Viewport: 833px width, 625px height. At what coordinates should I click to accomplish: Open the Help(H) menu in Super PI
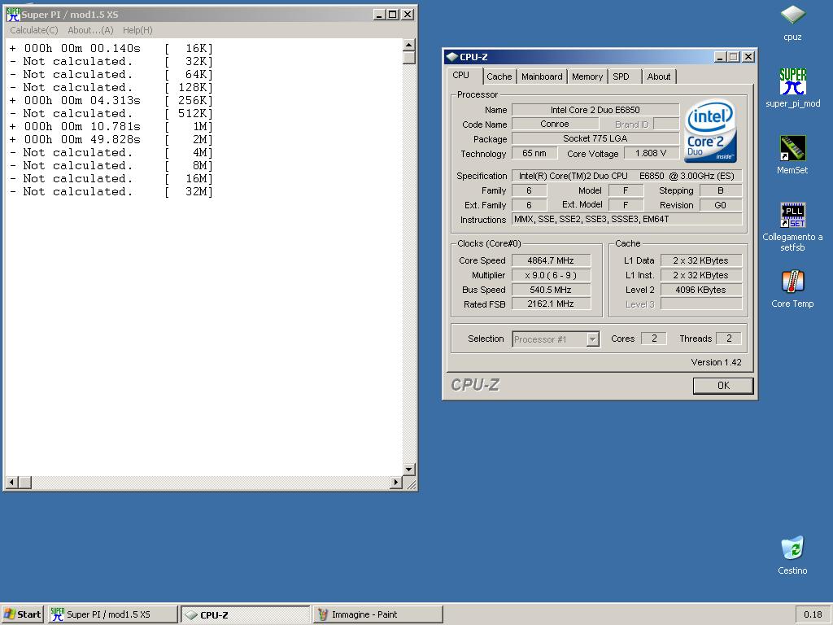pos(137,30)
